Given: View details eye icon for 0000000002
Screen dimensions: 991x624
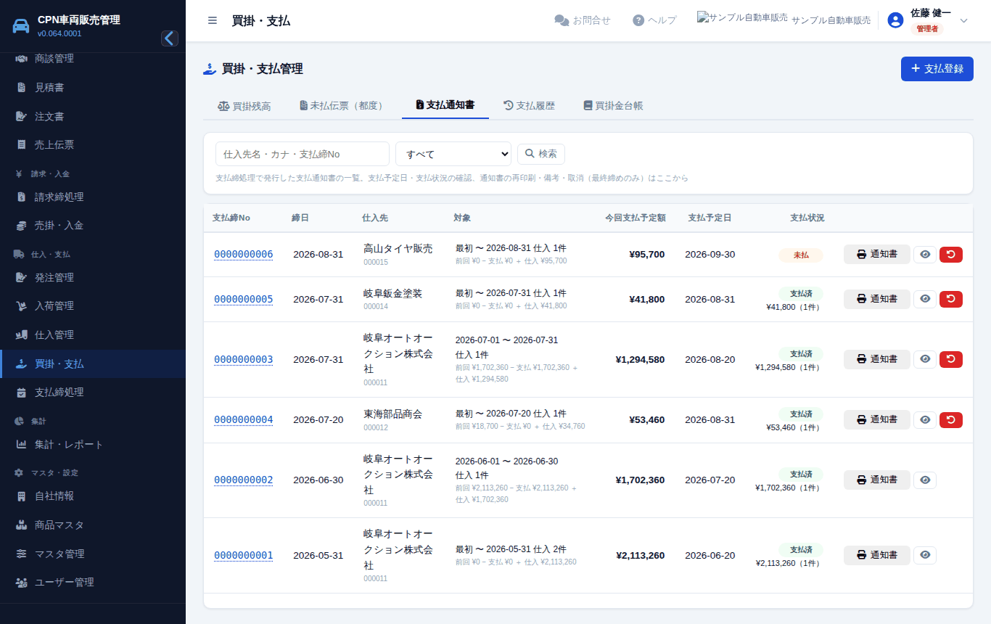Looking at the screenshot, I should 925,480.
